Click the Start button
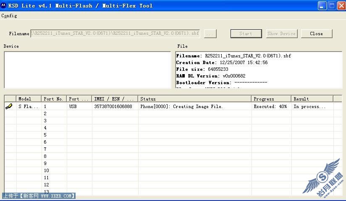346x201 pixels. 246,33
